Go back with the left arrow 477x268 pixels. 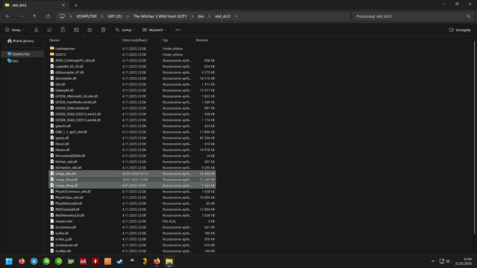[8, 16]
